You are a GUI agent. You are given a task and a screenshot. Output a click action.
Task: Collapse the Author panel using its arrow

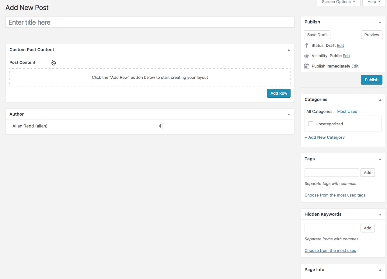click(289, 114)
